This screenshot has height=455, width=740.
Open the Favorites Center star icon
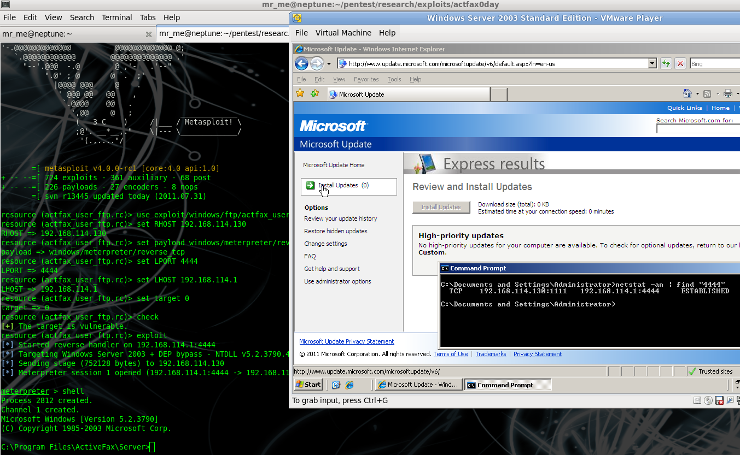click(x=300, y=94)
